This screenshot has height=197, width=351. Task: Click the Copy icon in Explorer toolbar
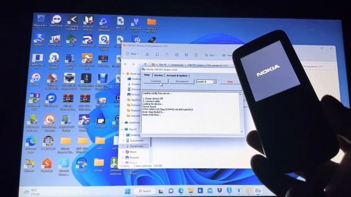(157, 54)
